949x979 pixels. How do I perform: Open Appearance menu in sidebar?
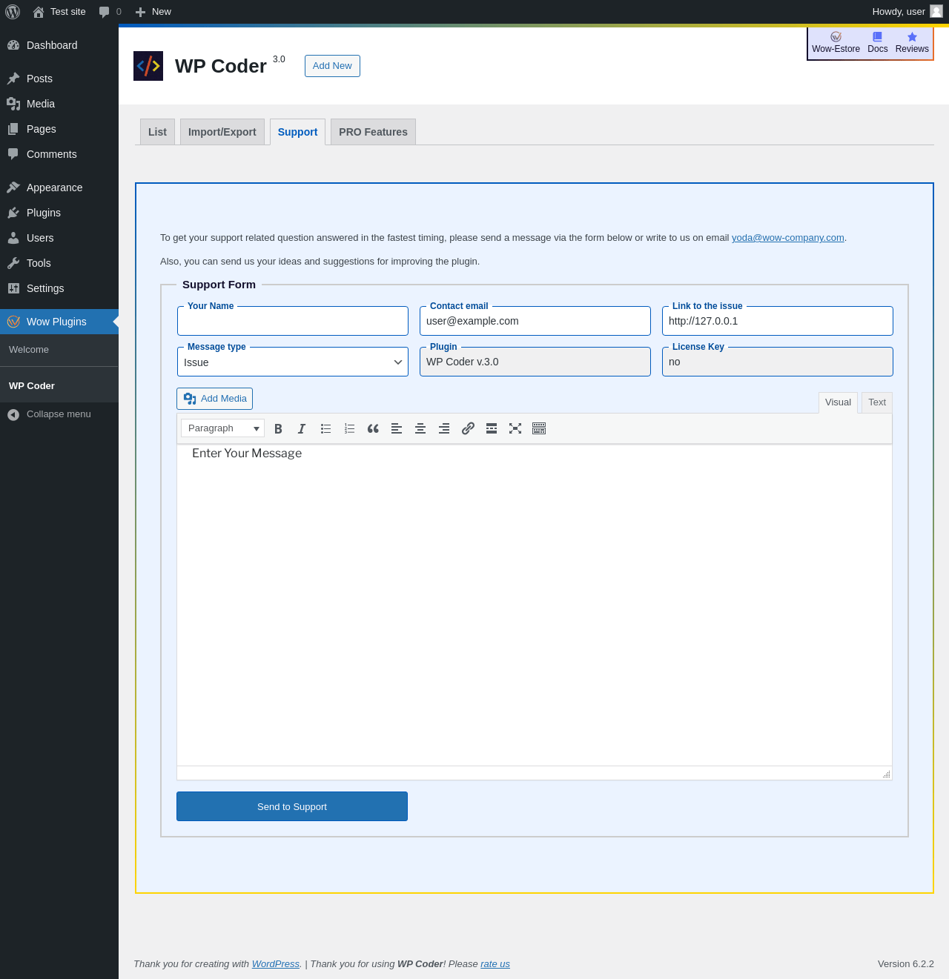click(x=59, y=187)
